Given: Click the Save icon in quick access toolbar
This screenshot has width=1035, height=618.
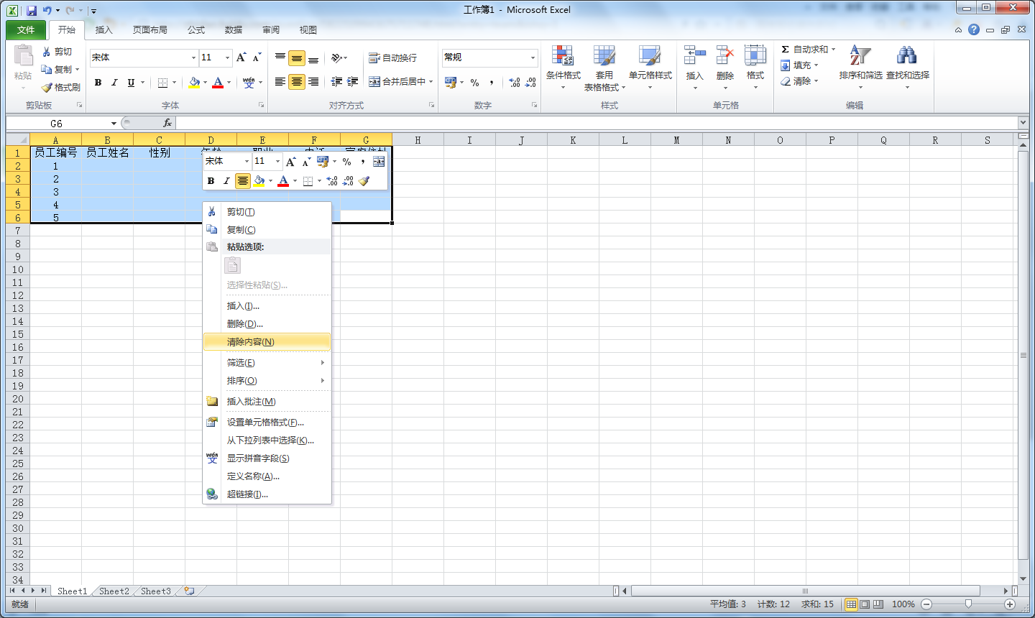Looking at the screenshot, I should (32, 11).
